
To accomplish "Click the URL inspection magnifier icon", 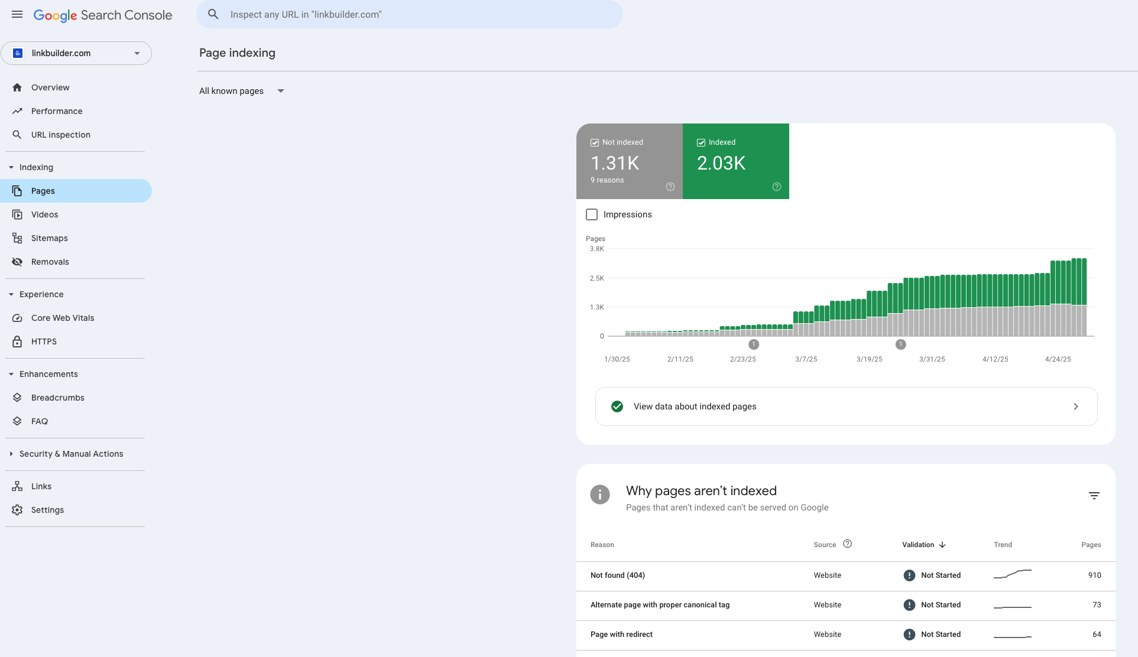I will coord(17,135).
